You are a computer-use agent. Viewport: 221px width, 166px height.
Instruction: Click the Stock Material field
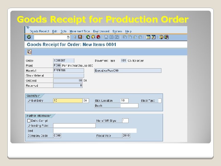68,76
